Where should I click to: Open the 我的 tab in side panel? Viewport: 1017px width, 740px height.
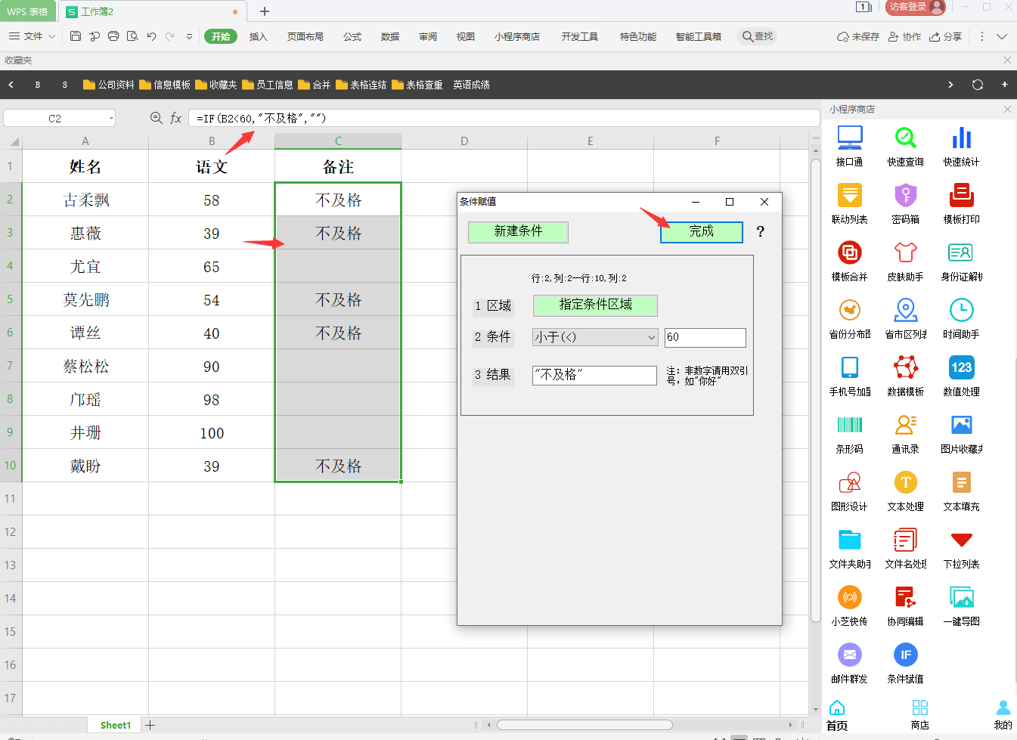(1003, 715)
